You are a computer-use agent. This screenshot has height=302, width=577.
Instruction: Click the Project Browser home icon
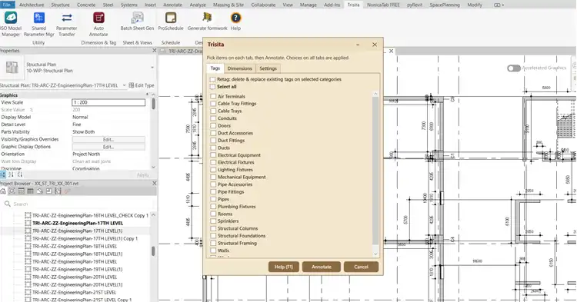pos(3,191)
